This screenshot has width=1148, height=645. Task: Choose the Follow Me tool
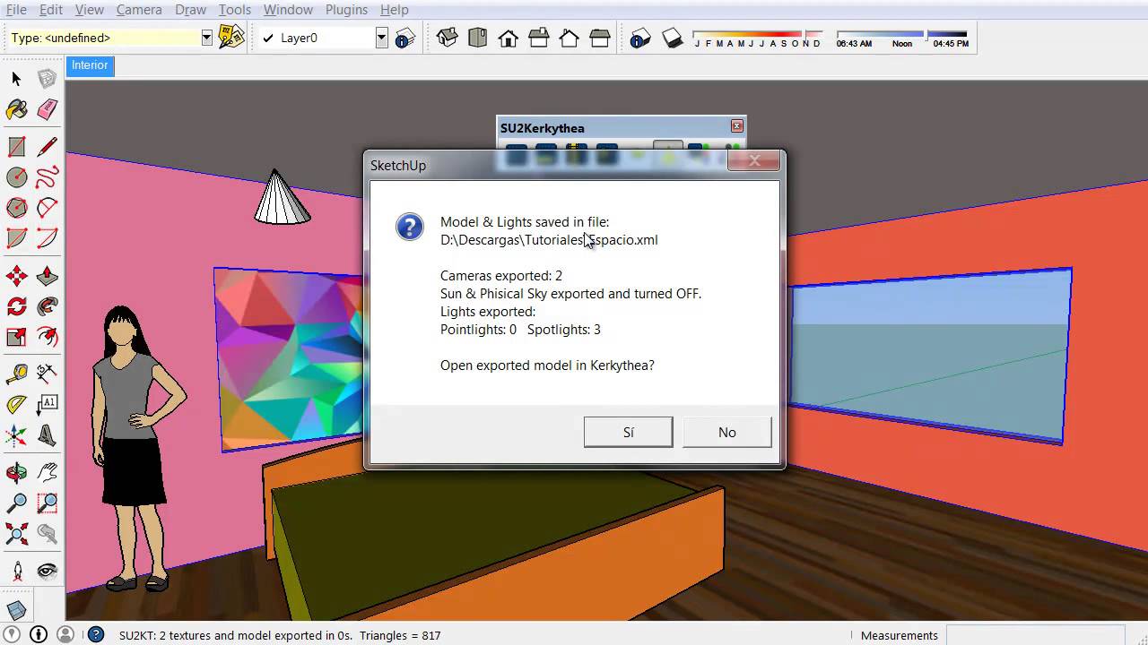(47, 306)
